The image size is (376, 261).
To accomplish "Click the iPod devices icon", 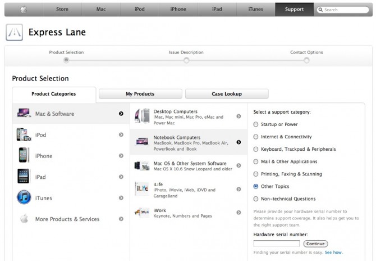I will coord(24,134).
